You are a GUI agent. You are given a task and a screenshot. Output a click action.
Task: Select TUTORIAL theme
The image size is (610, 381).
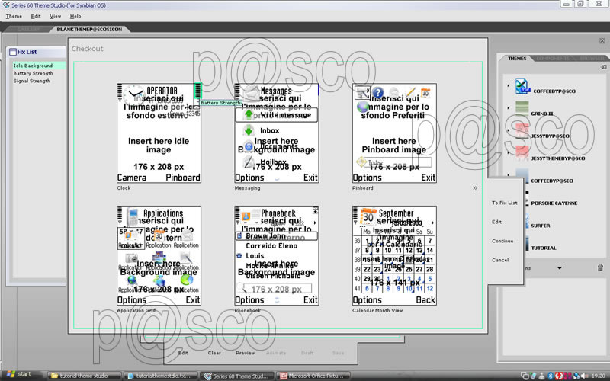tap(544, 248)
